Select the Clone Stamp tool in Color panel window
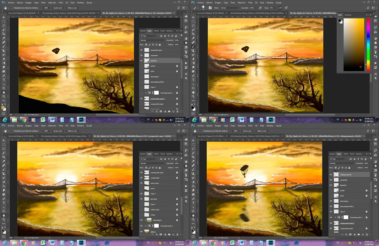 tap(193, 51)
